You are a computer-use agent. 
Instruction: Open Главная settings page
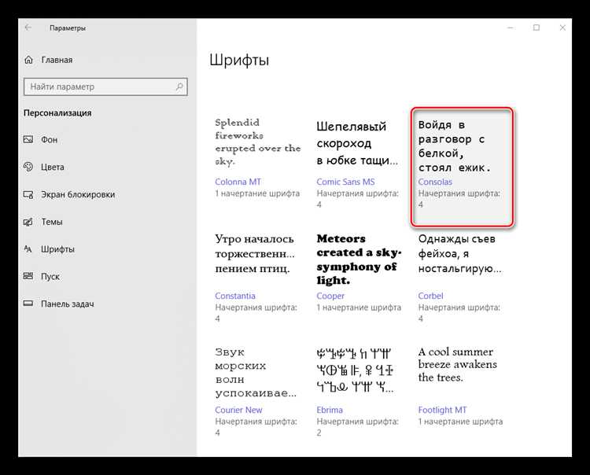click(57, 60)
